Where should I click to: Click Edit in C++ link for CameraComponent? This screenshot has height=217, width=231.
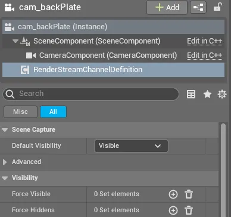pyautogui.click(x=204, y=55)
